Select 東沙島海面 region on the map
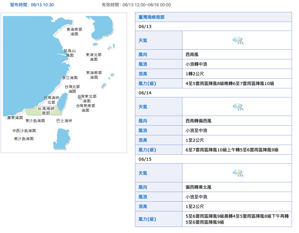This screenshot has width=299, height=233. click(35, 121)
